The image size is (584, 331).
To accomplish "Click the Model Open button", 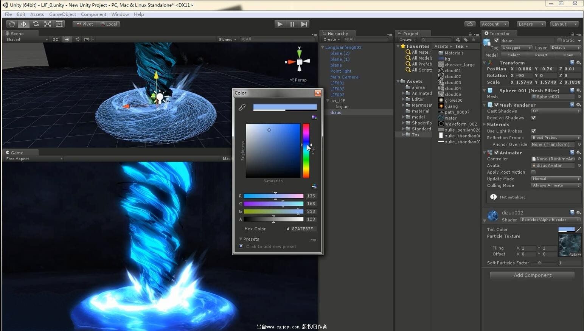I will coord(568,55).
